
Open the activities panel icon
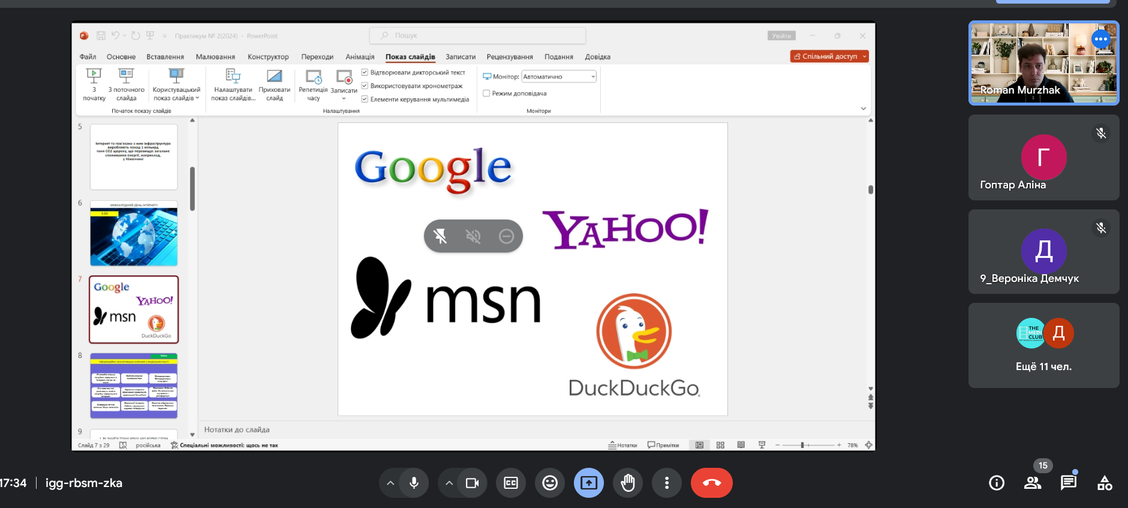[x=1105, y=483]
